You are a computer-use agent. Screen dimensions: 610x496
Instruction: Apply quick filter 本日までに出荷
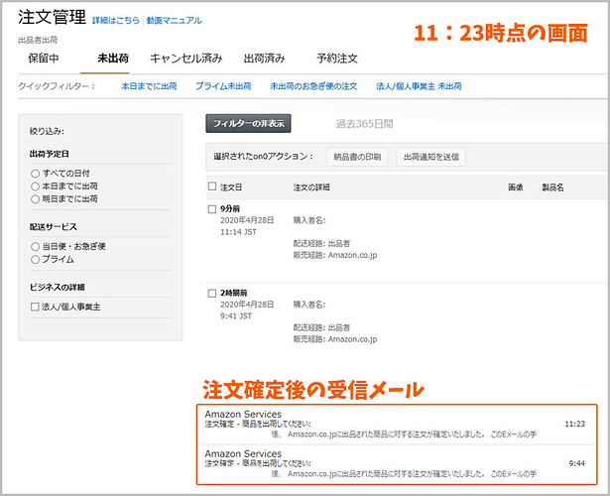pos(149,86)
